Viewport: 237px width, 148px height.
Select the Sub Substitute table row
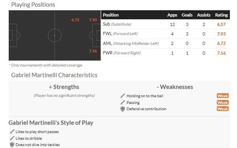point(166,24)
